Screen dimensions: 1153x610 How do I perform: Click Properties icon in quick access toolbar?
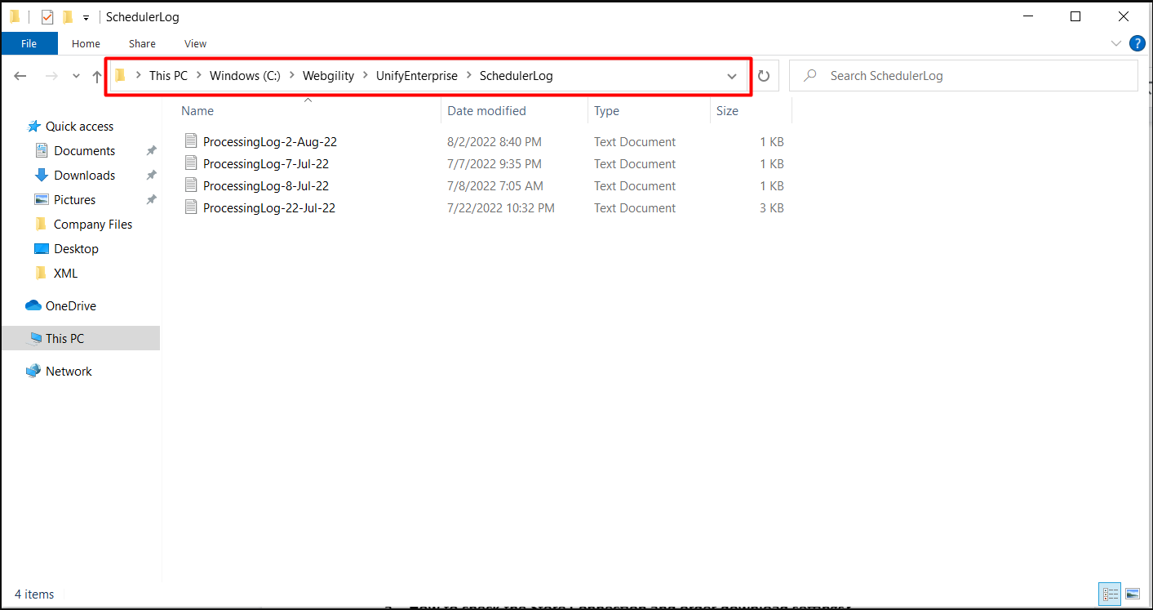click(47, 17)
